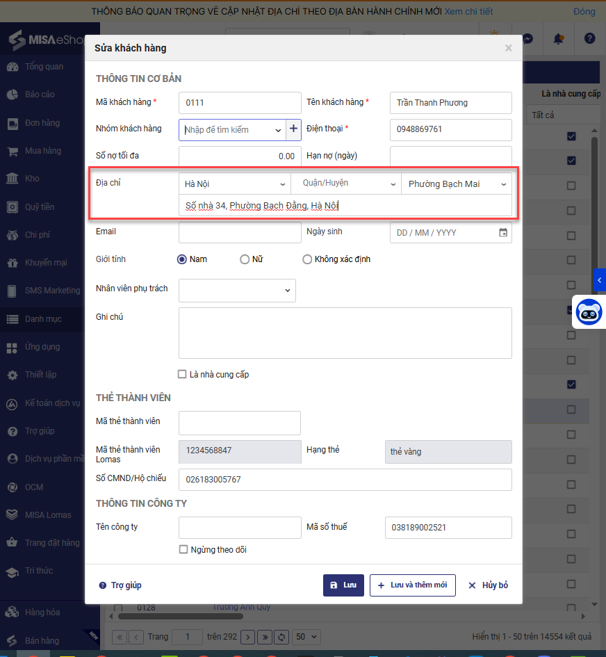Click the Tổng quan dashboard icon
The image size is (606, 657).
(13, 67)
